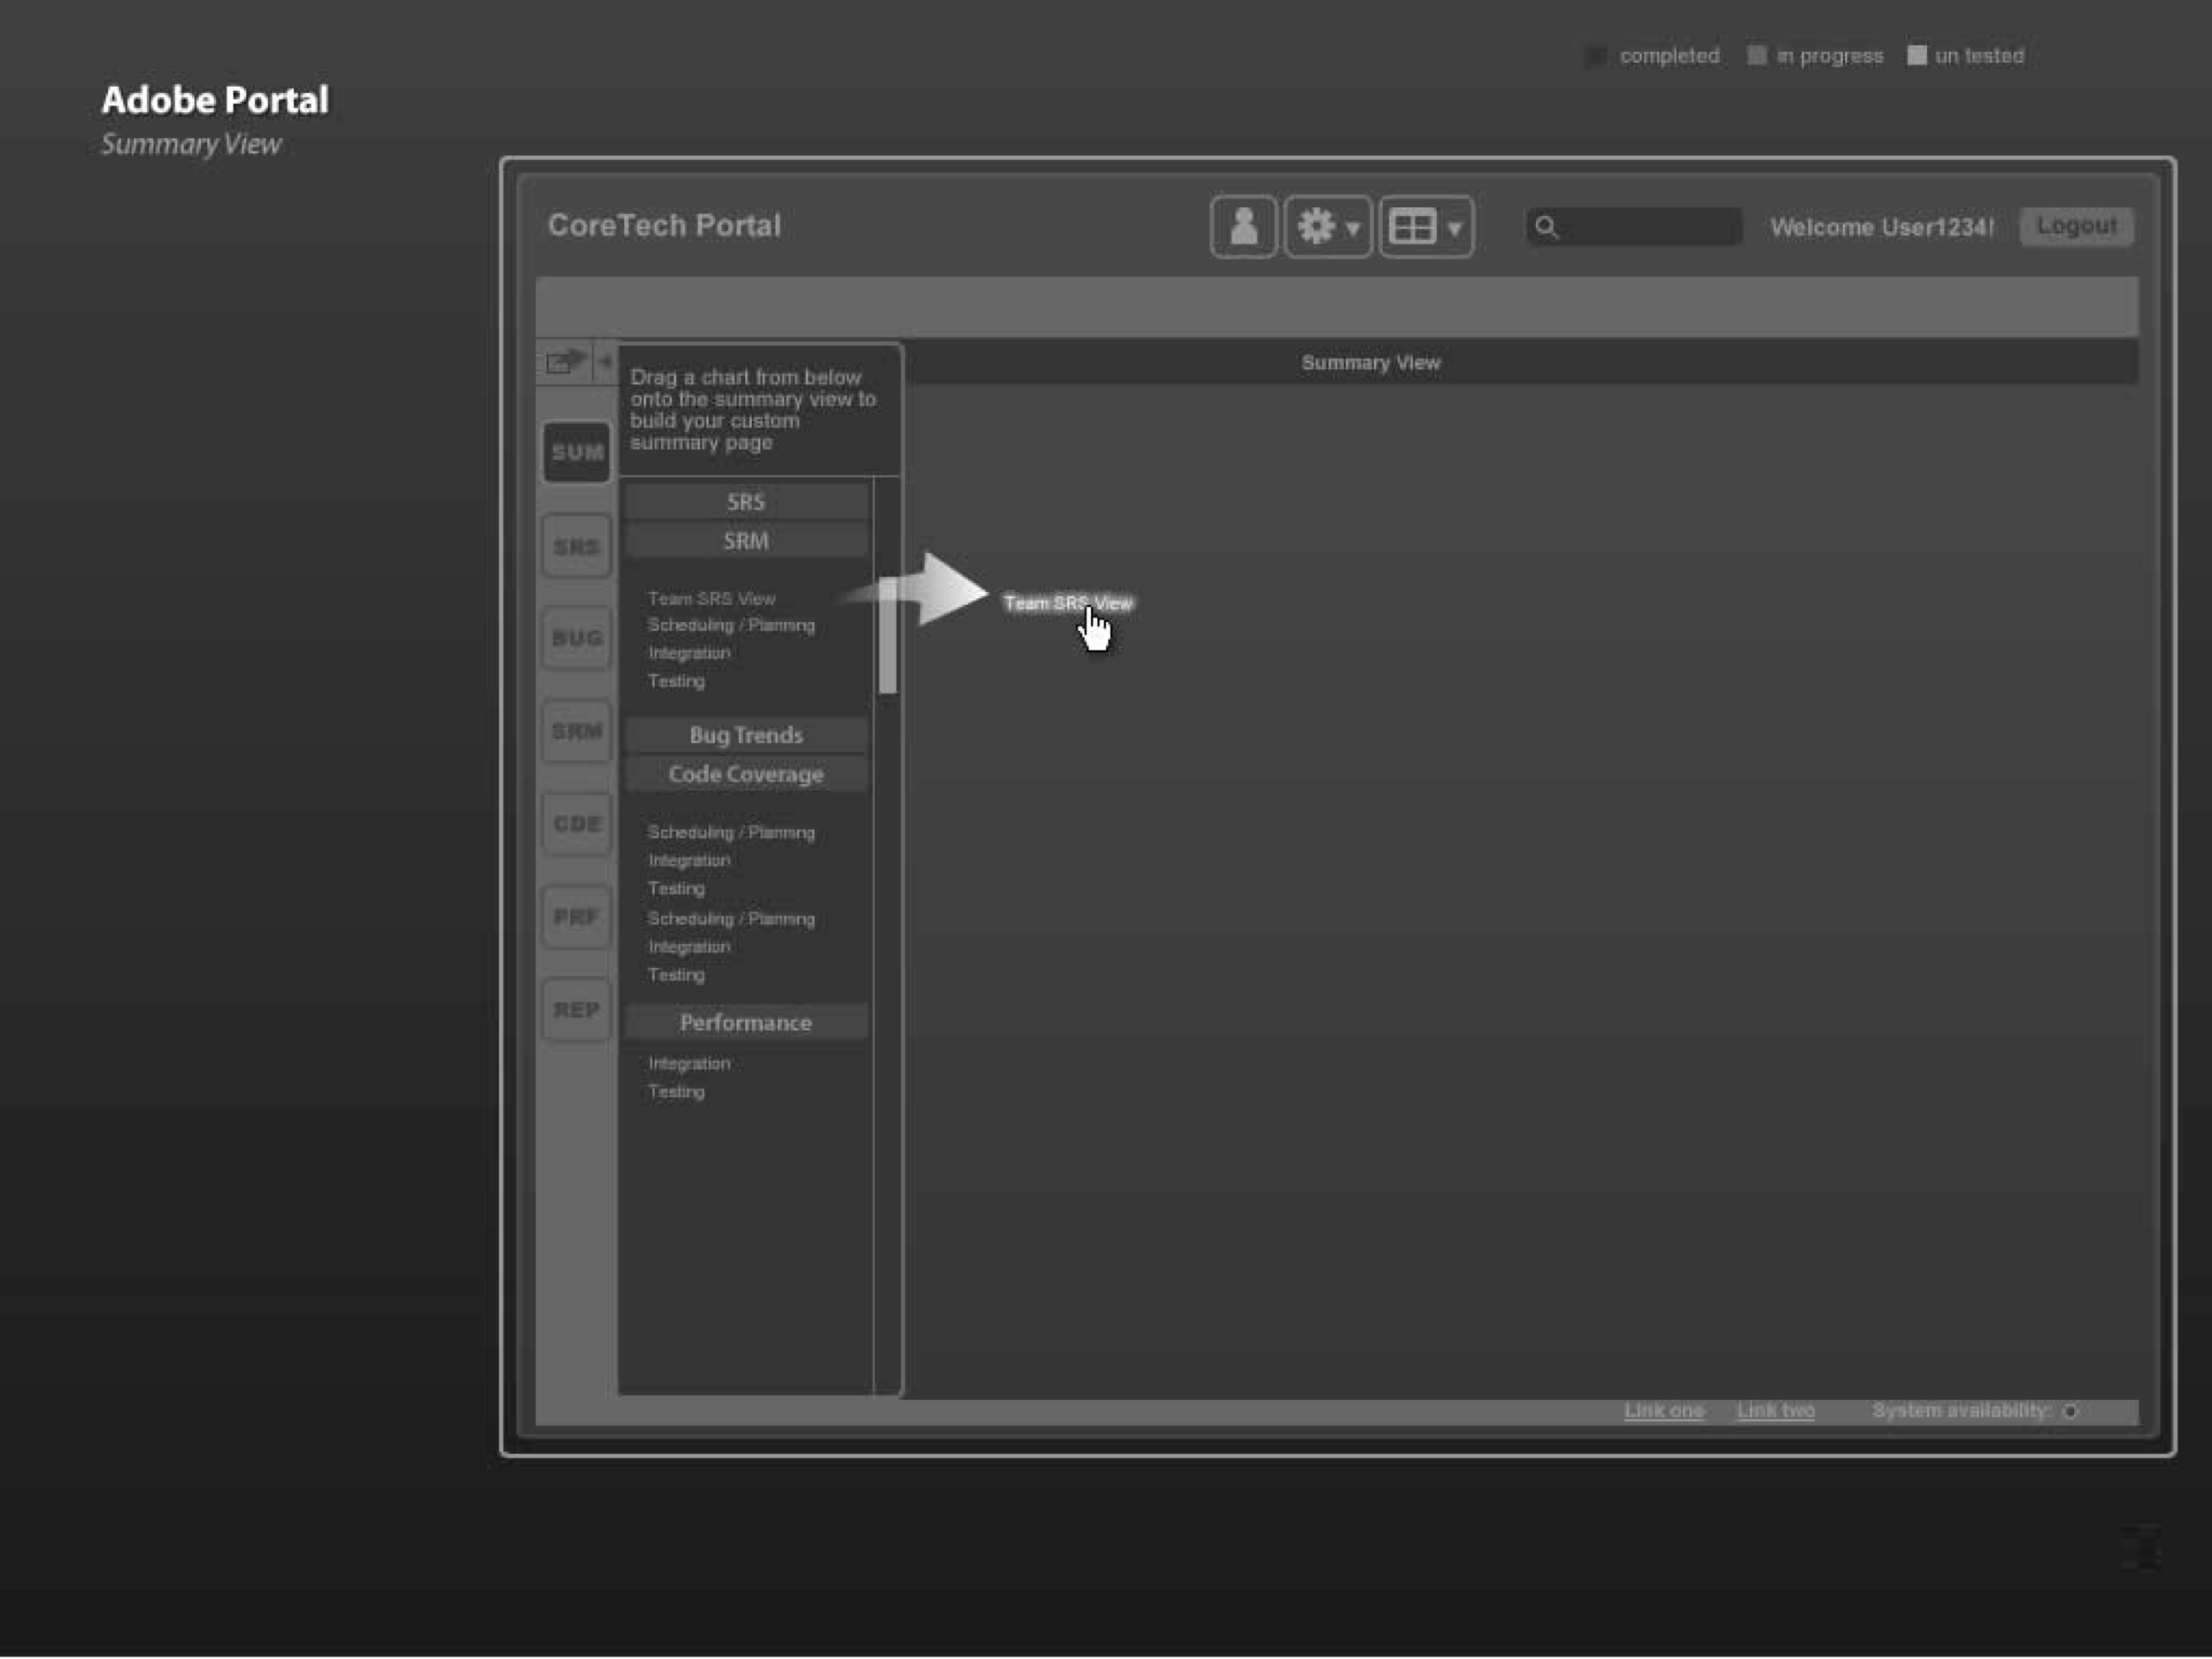Screen dimensions: 2212x1659
Task: Open the user profile icon
Action: (x=1243, y=226)
